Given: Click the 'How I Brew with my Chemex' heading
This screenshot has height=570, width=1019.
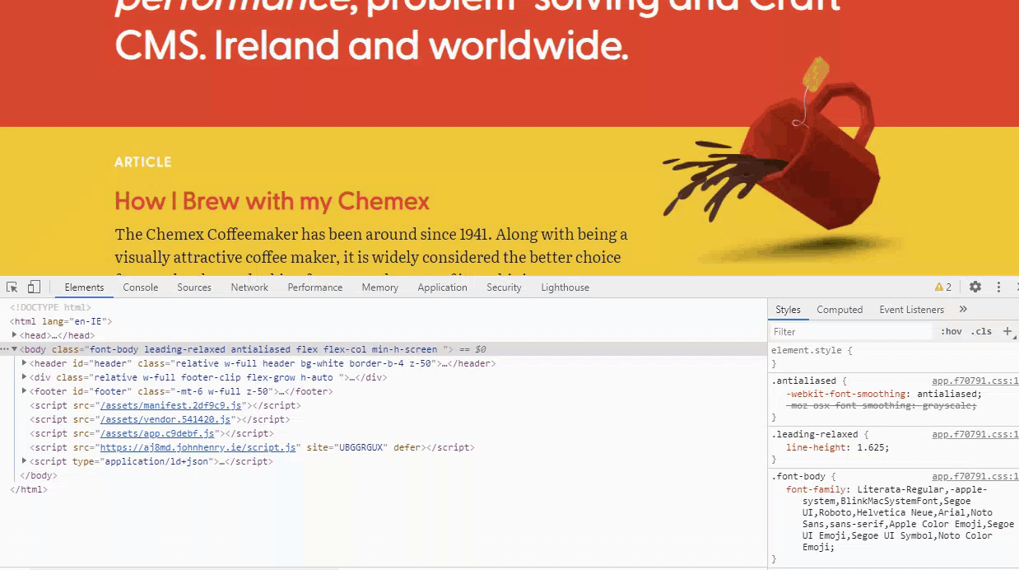Looking at the screenshot, I should (272, 201).
